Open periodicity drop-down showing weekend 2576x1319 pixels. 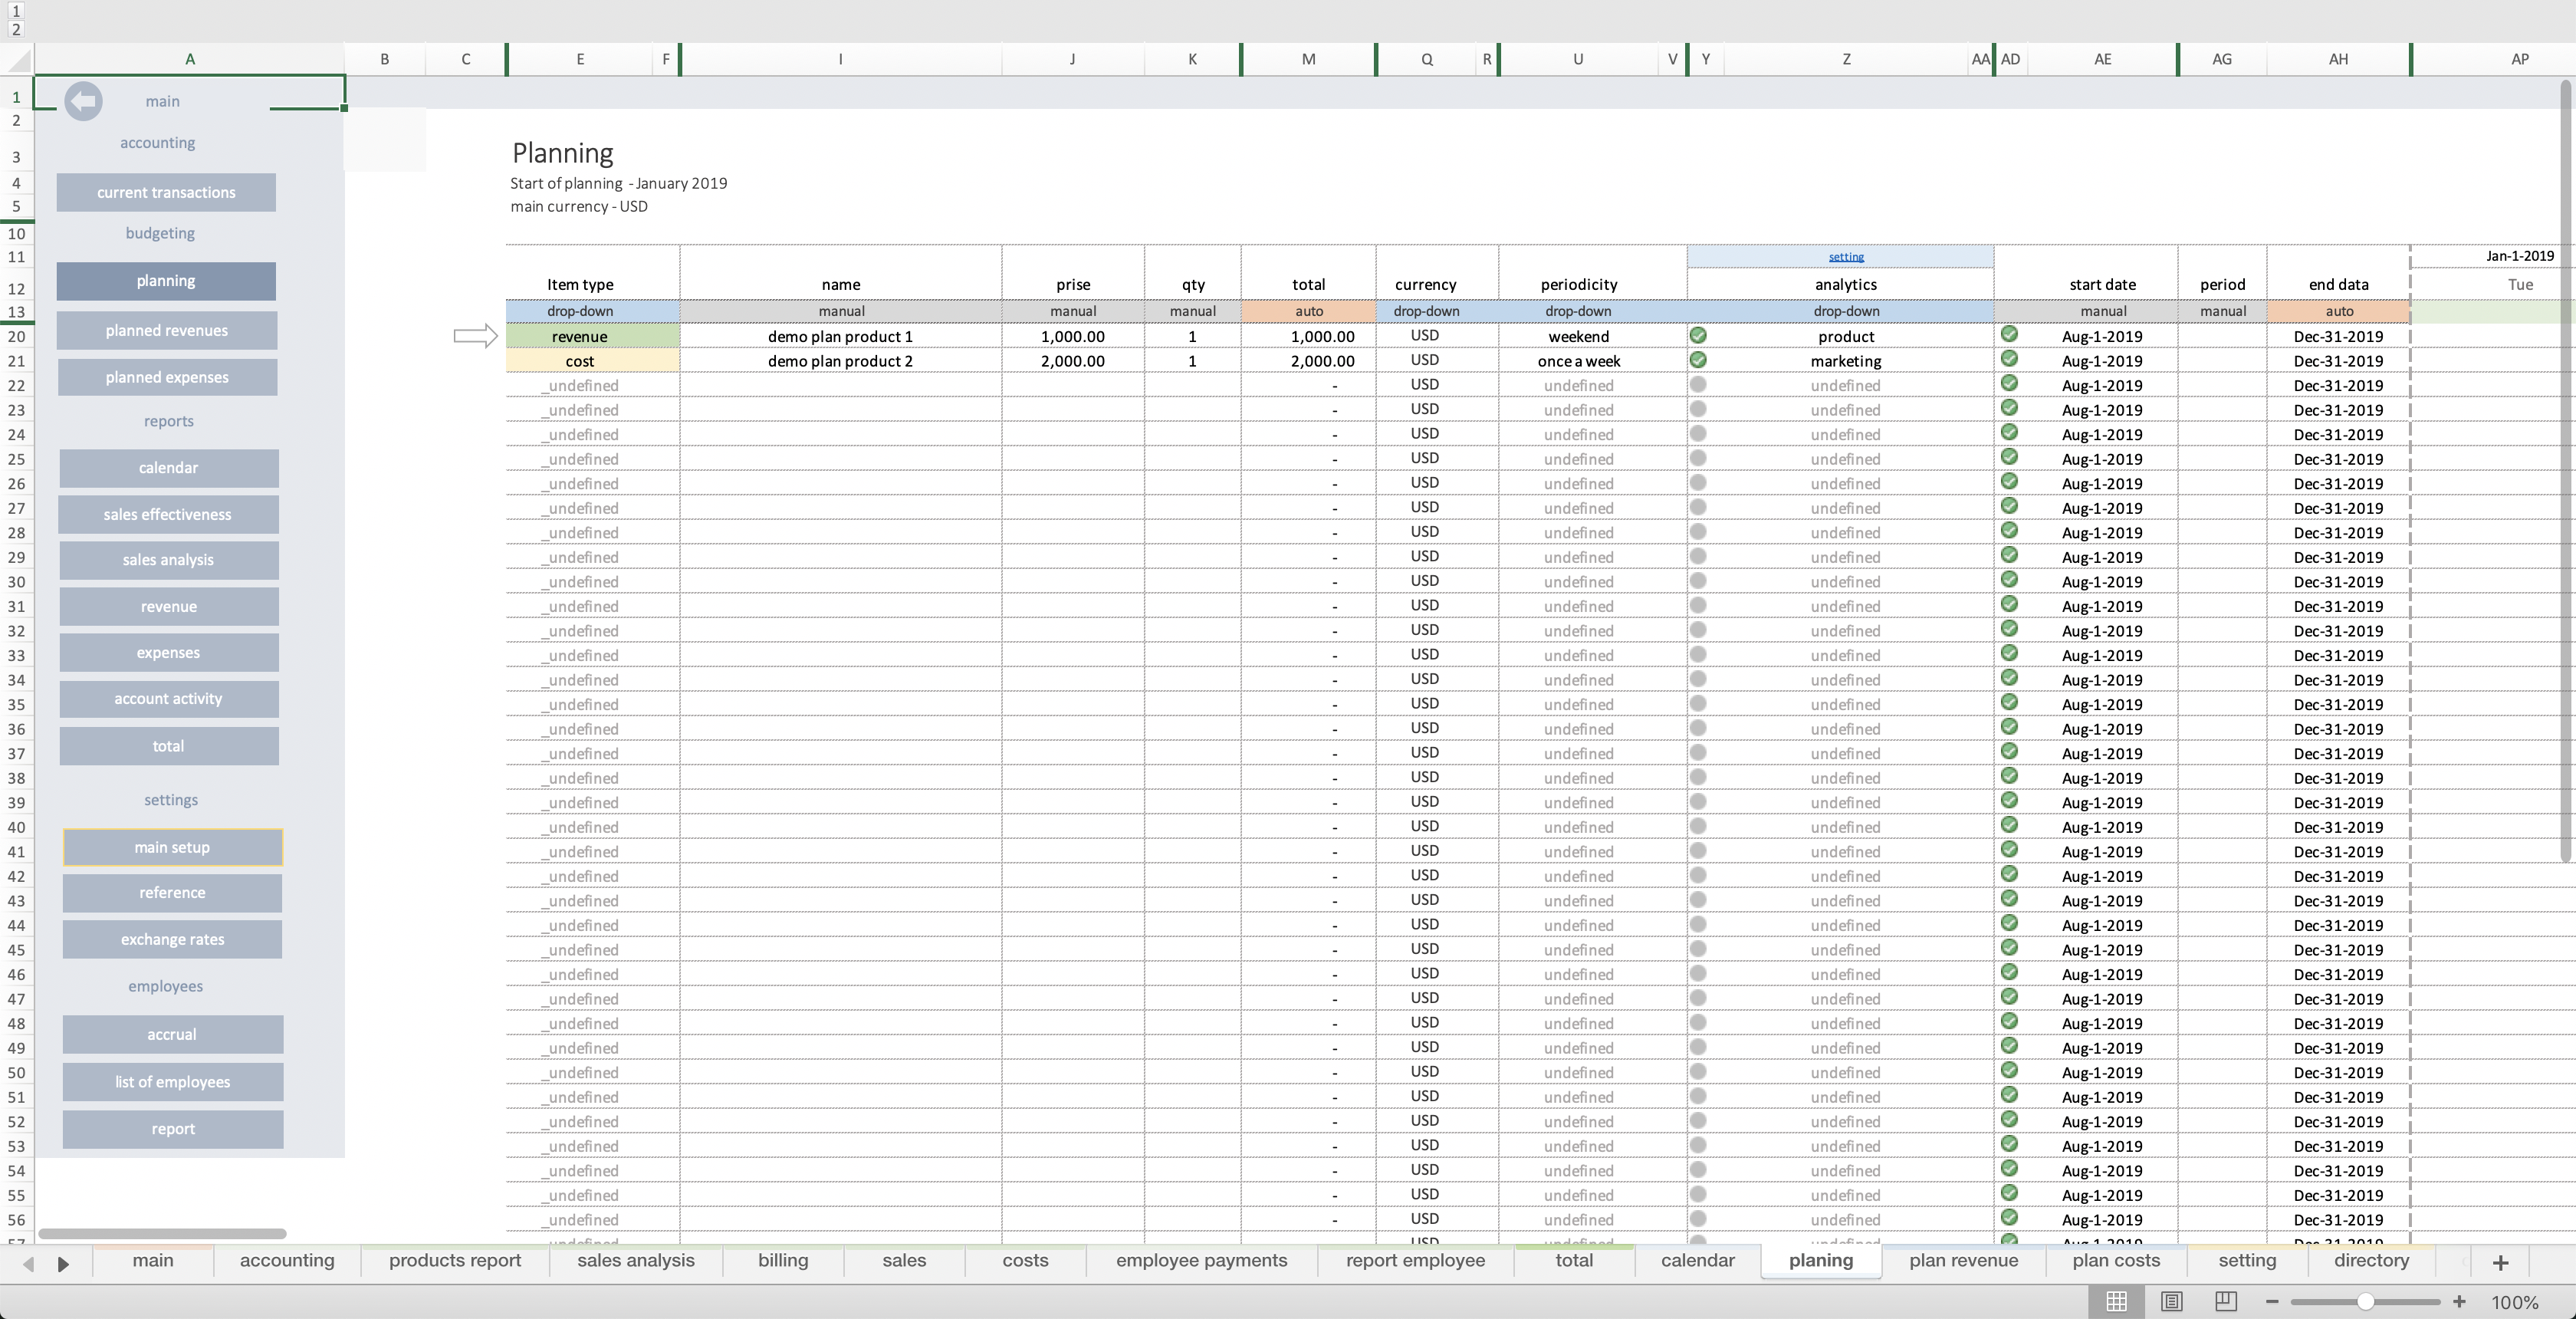(1592, 336)
